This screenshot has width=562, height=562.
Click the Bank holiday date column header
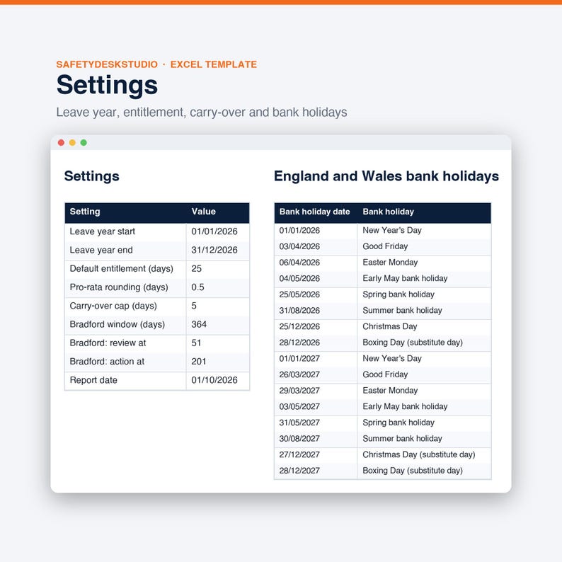(x=315, y=212)
